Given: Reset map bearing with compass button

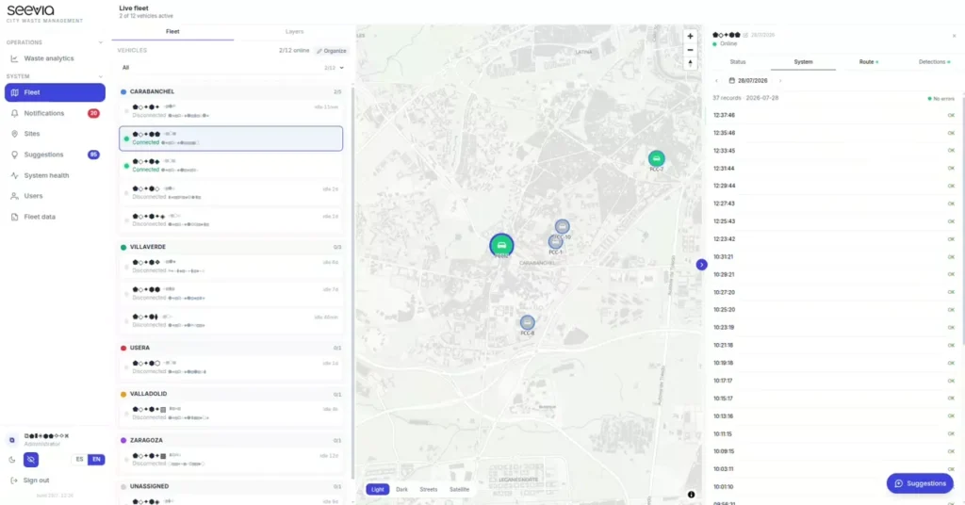Looking at the screenshot, I should 690,63.
